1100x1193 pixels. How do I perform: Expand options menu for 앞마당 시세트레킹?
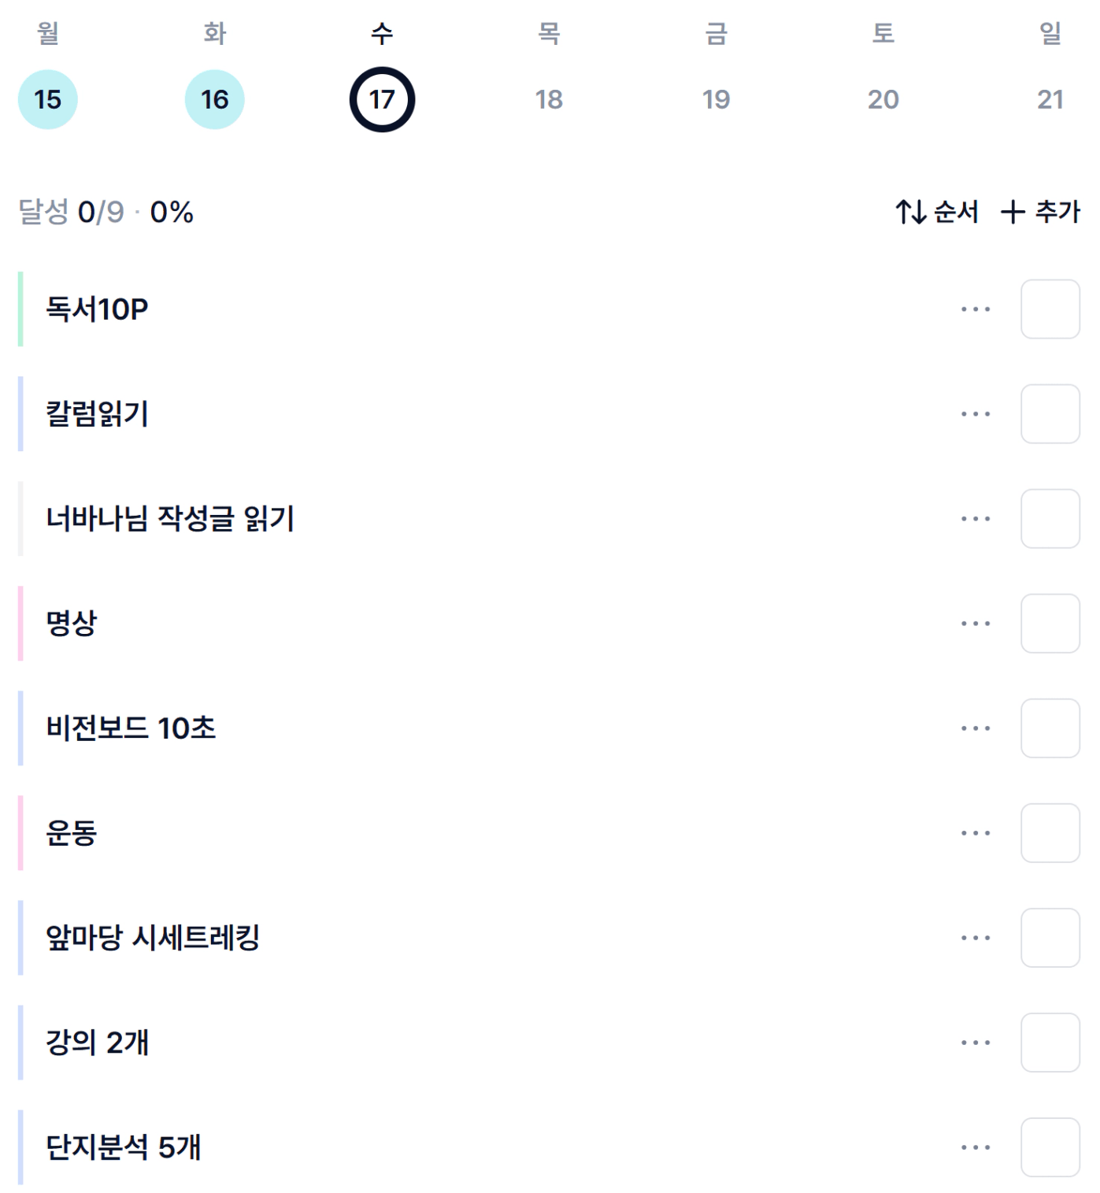tap(975, 938)
